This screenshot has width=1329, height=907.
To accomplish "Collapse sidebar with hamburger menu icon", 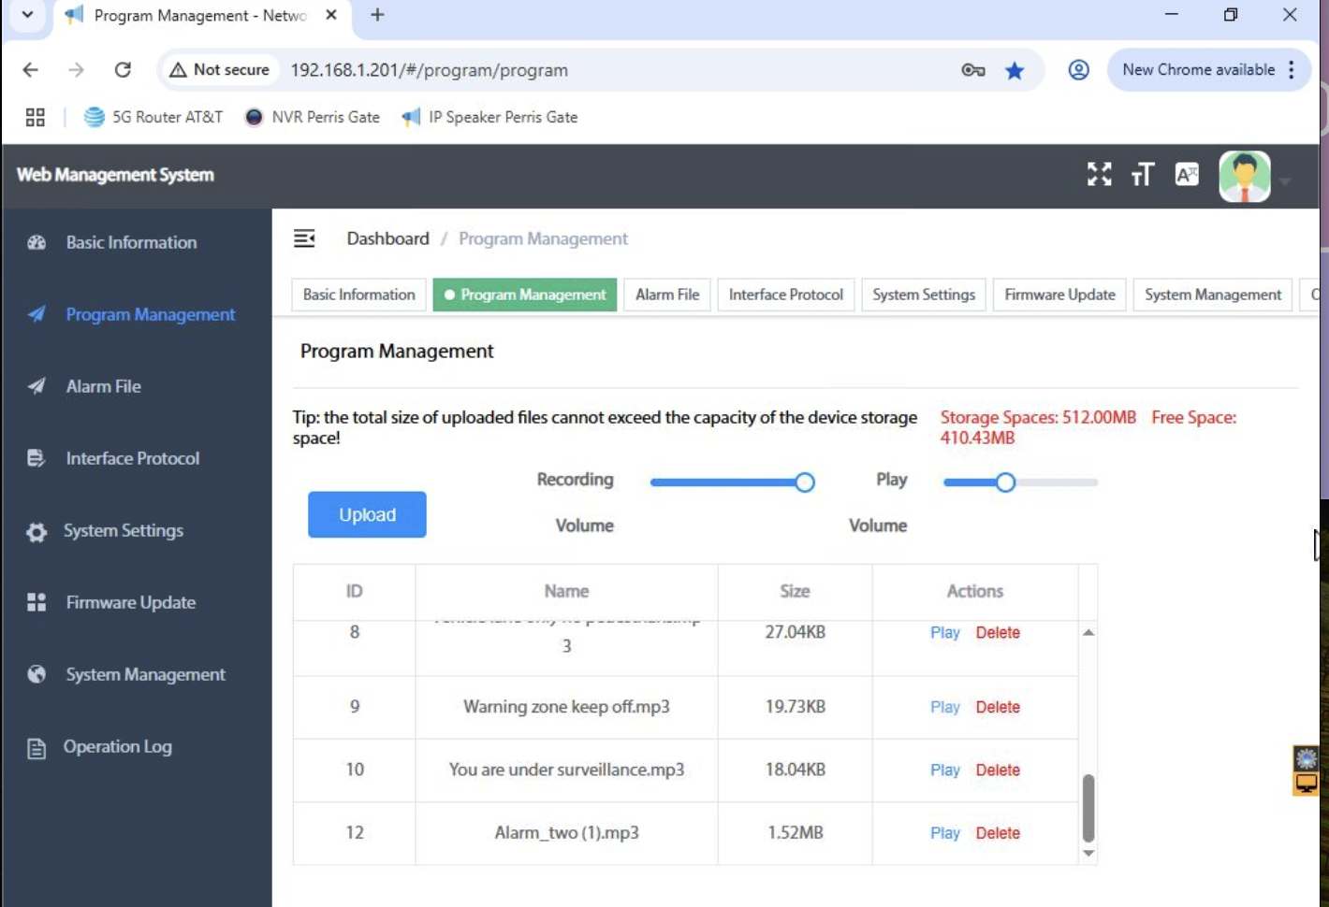I will (304, 238).
